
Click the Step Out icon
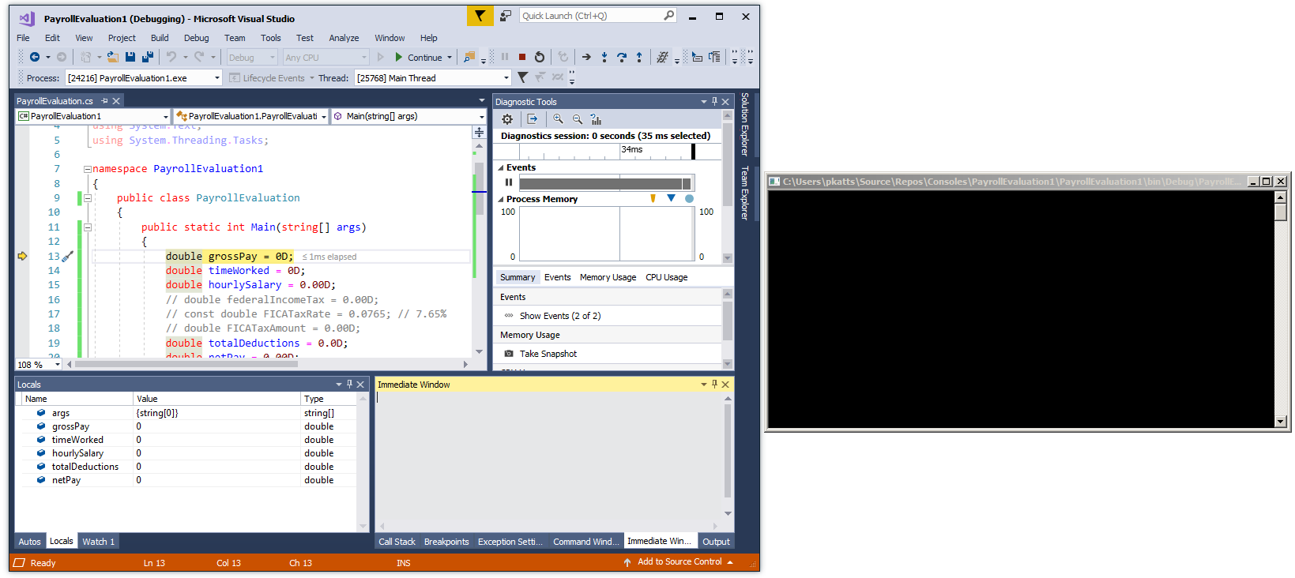(639, 57)
